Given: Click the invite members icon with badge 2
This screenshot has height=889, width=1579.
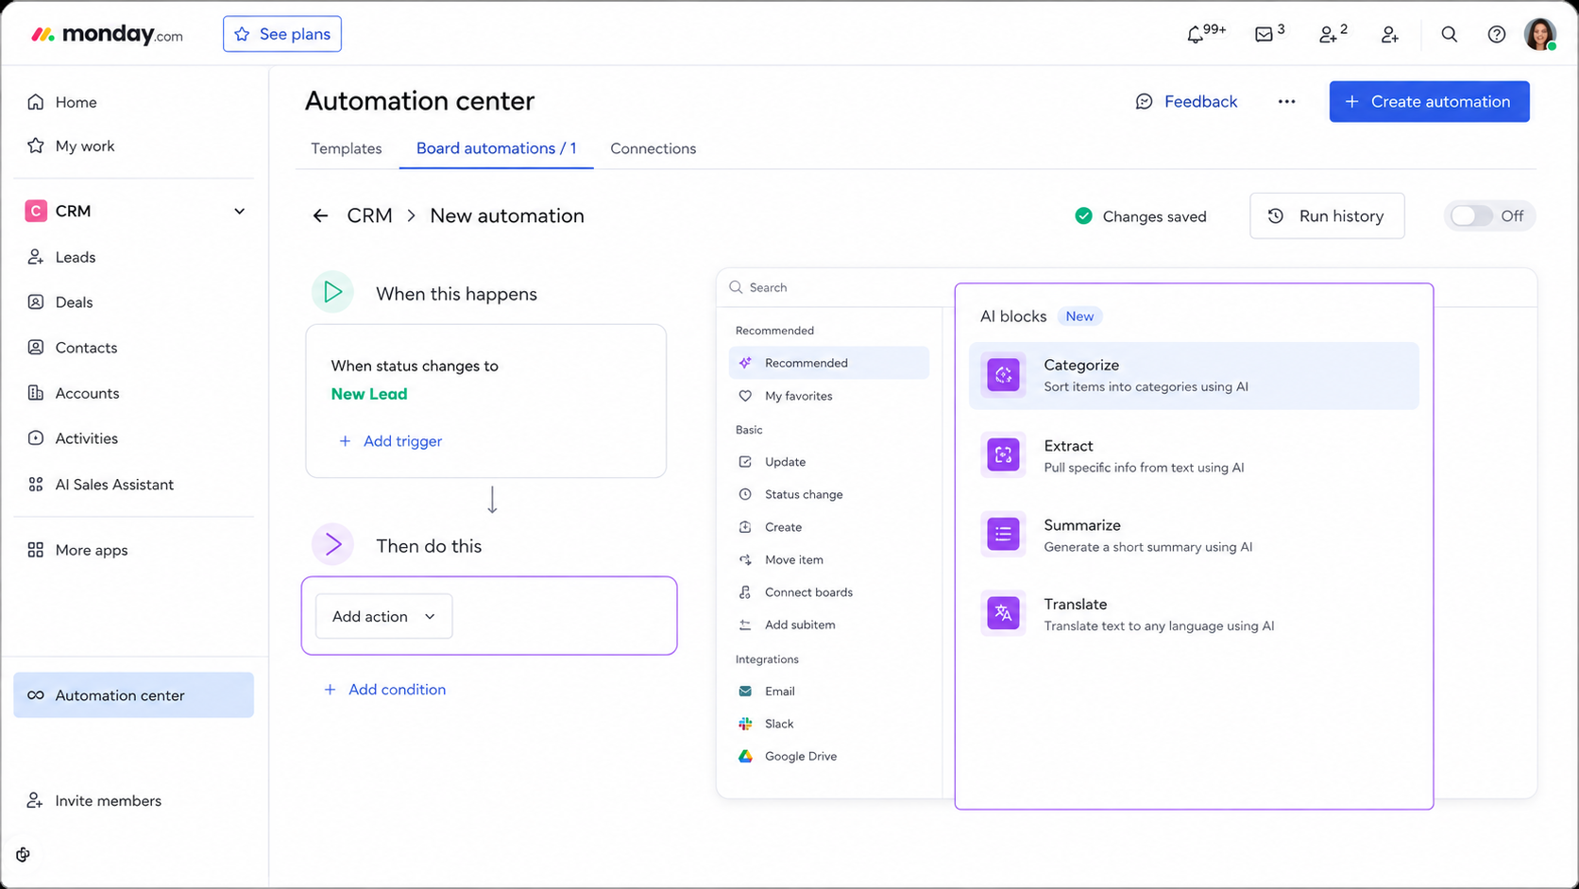Looking at the screenshot, I should pos(1328,35).
